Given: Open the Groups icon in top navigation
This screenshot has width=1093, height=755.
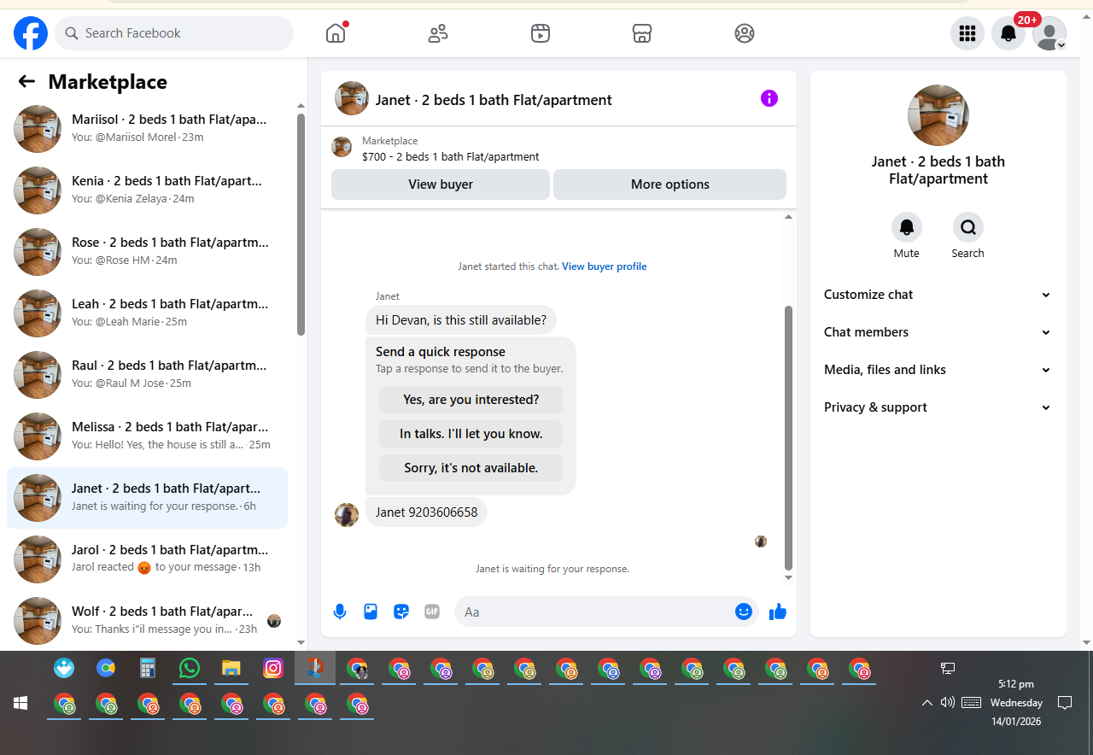Looking at the screenshot, I should click(745, 33).
